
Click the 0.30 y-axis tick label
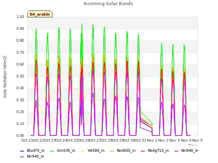[20, 100]
